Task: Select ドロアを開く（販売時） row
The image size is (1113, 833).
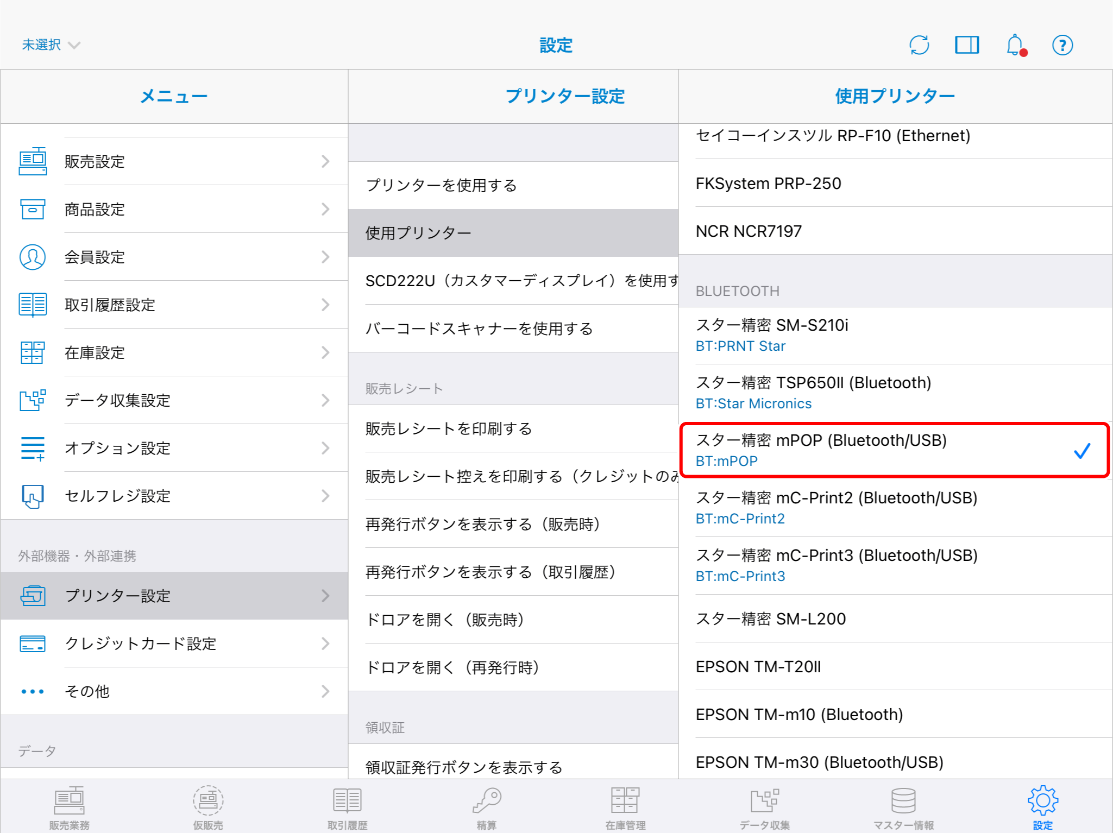Action: click(x=513, y=620)
